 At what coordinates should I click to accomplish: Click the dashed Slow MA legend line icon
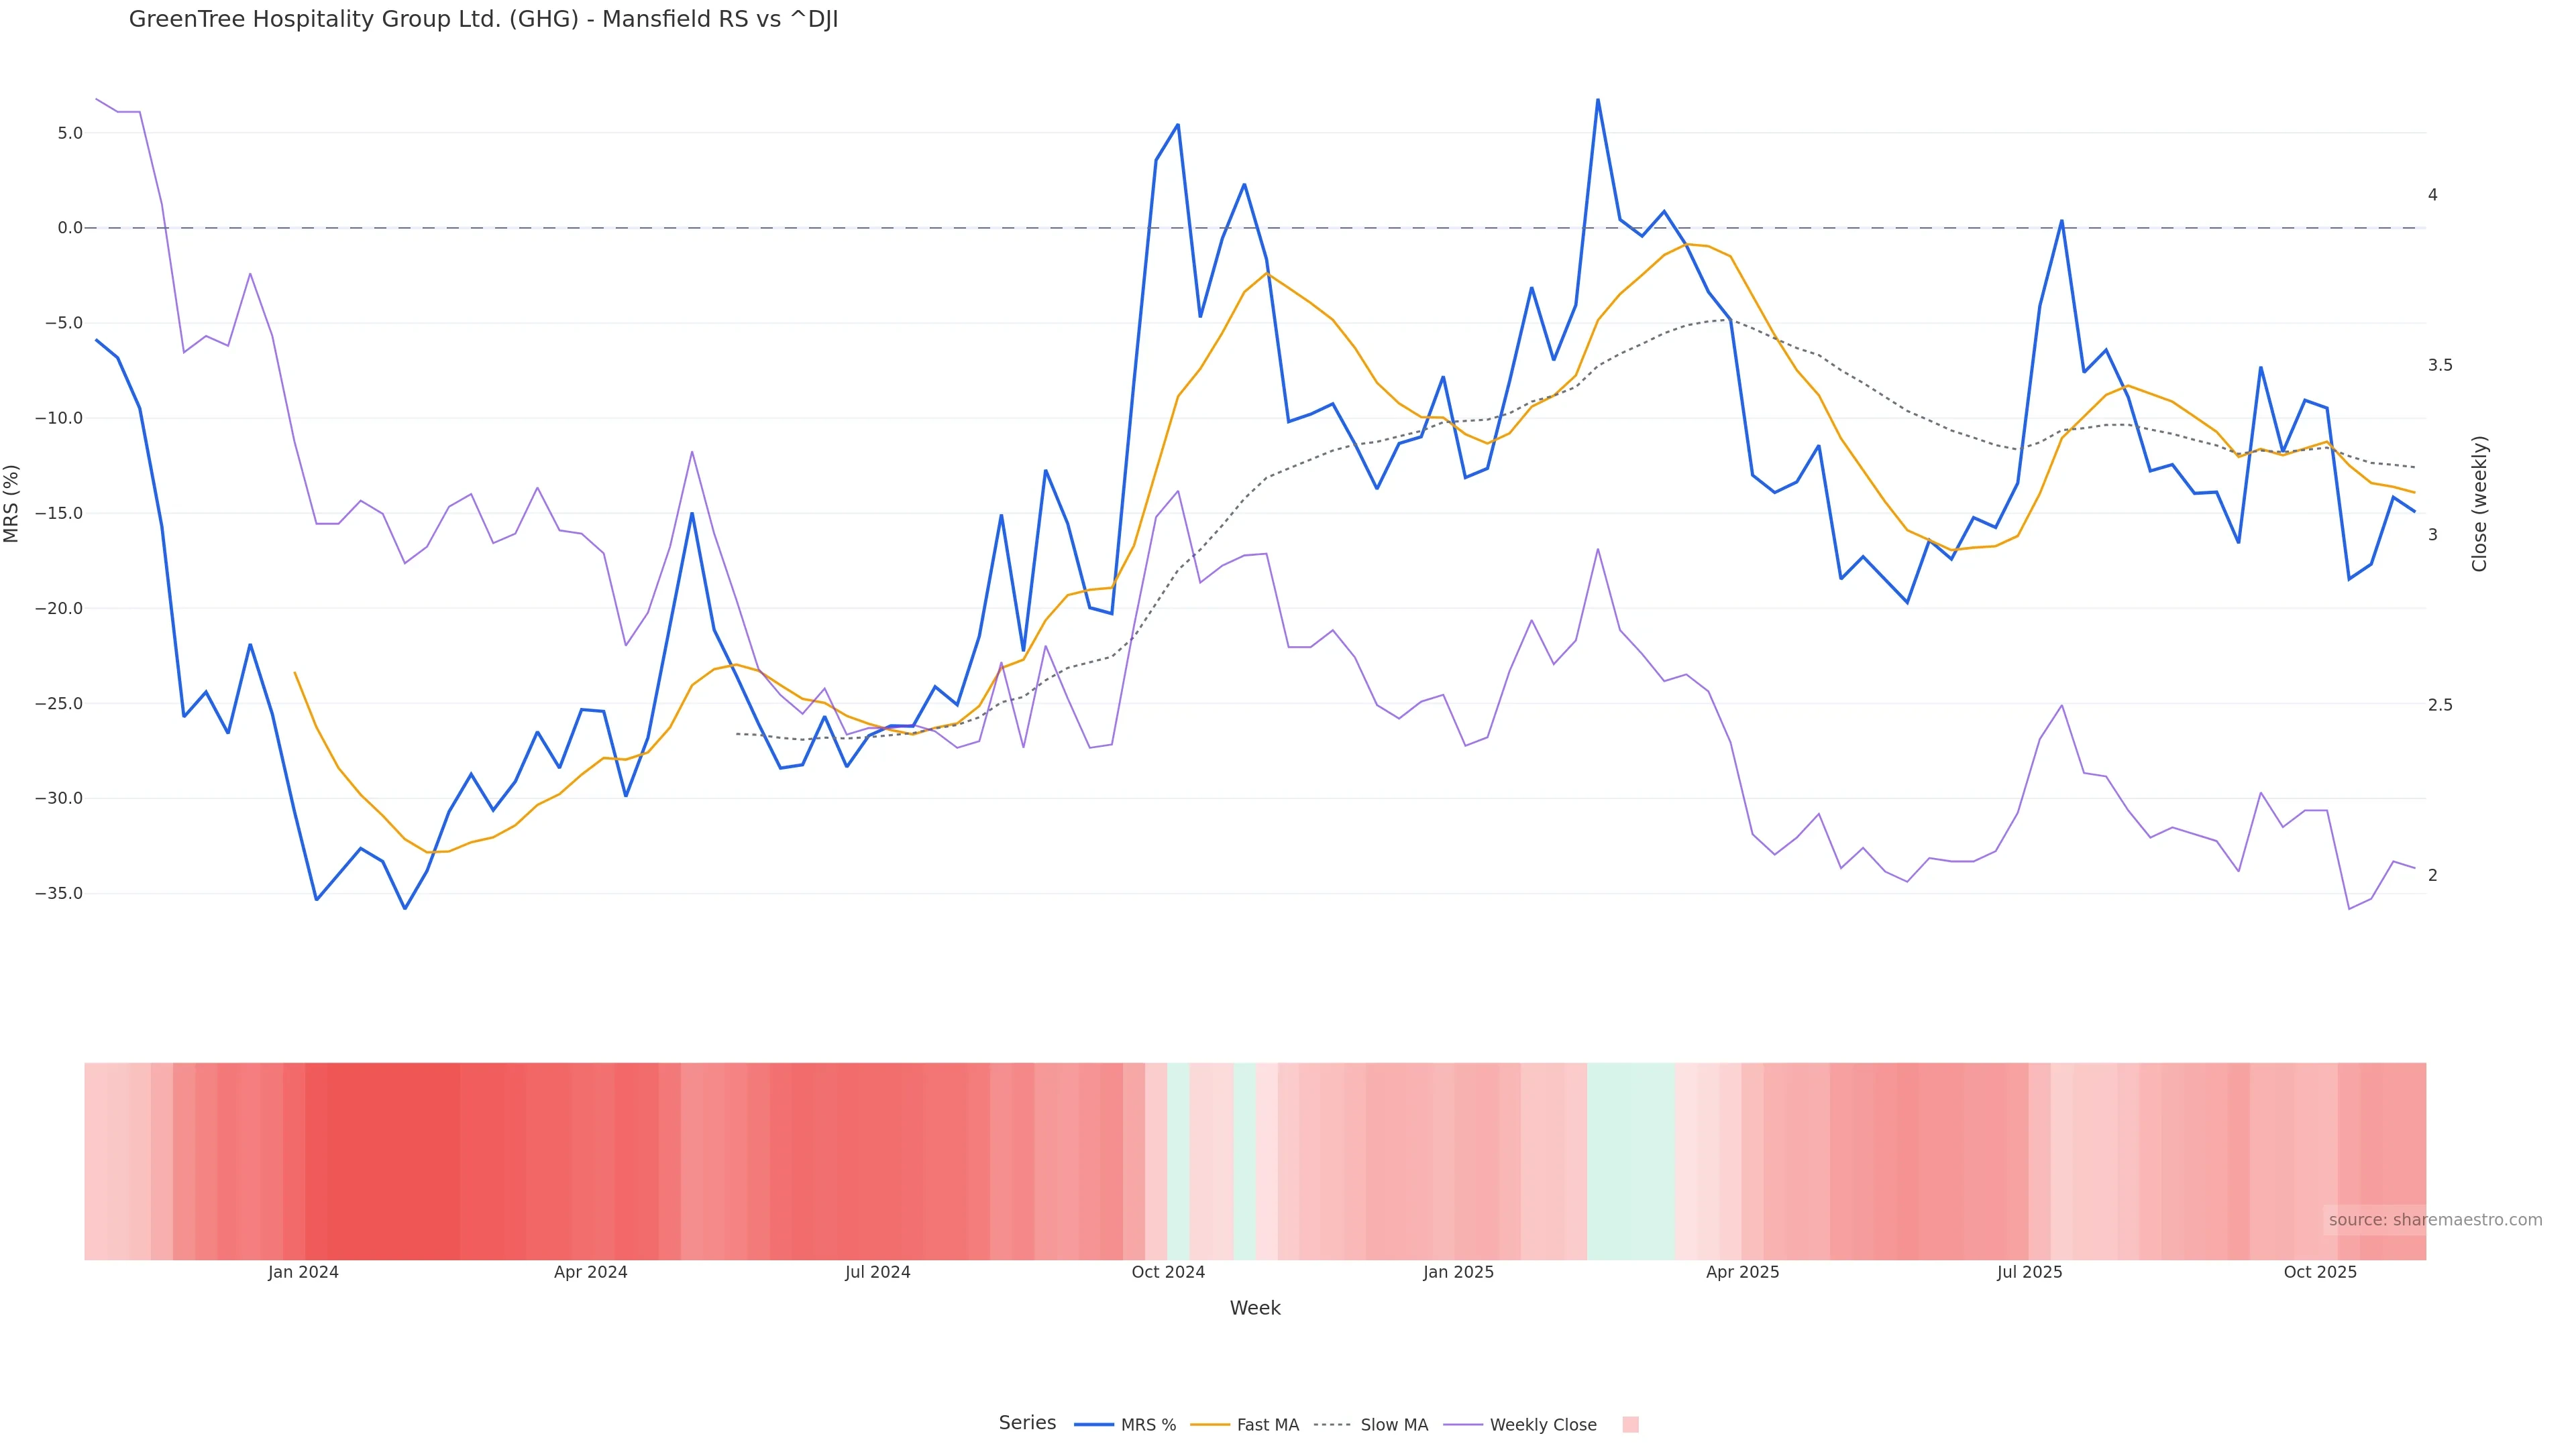click(x=1332, y=1425)
